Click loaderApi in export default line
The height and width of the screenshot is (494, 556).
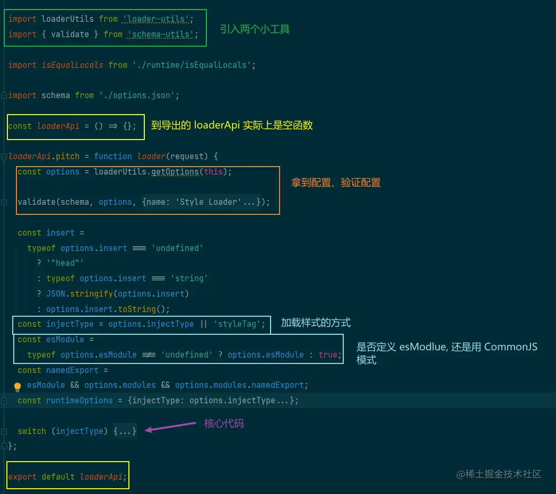click(x=101, y=477)
